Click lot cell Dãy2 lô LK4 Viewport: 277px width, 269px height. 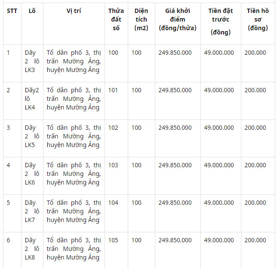(x=32, y=99)
